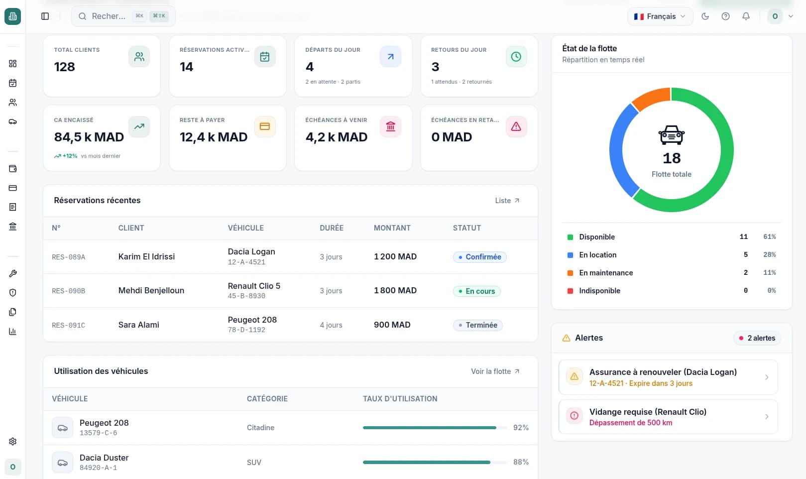Screen dimensions: 806x479
Task: Open reservations calendar icon in sidebar
Action: click(13, 83)
